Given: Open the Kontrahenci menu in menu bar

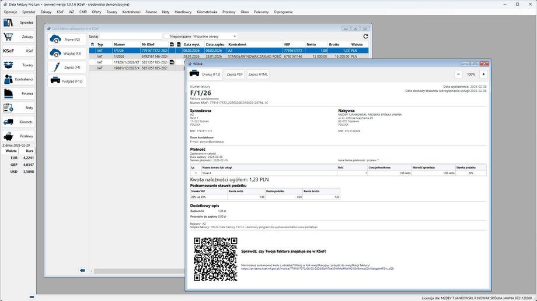Looking at the screenshot, I should pyautogui.click(x=131, y=12).
